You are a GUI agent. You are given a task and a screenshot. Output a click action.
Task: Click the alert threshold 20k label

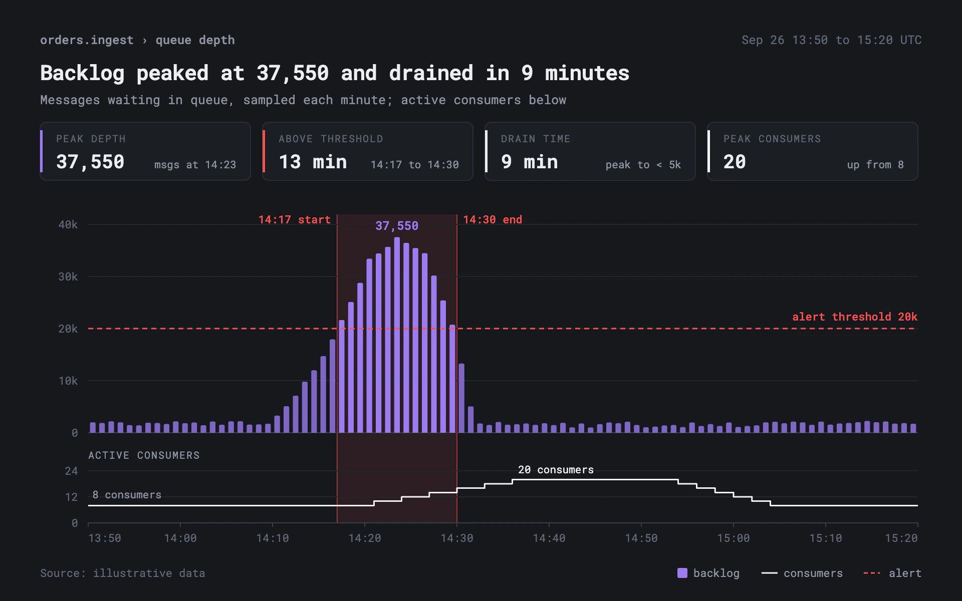[855, 317]
